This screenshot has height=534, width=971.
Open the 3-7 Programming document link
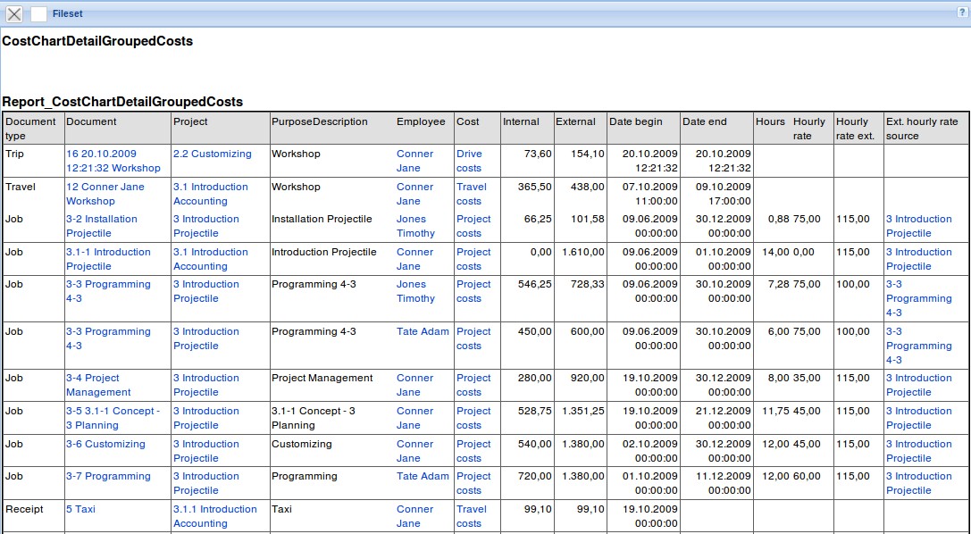[x=108, y=476]
